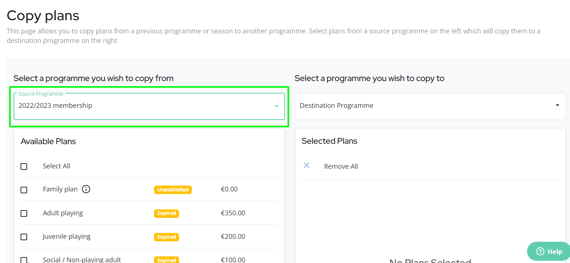
Task: Click the Destination Programme dropdown arrow
Action: coord(558,105)
